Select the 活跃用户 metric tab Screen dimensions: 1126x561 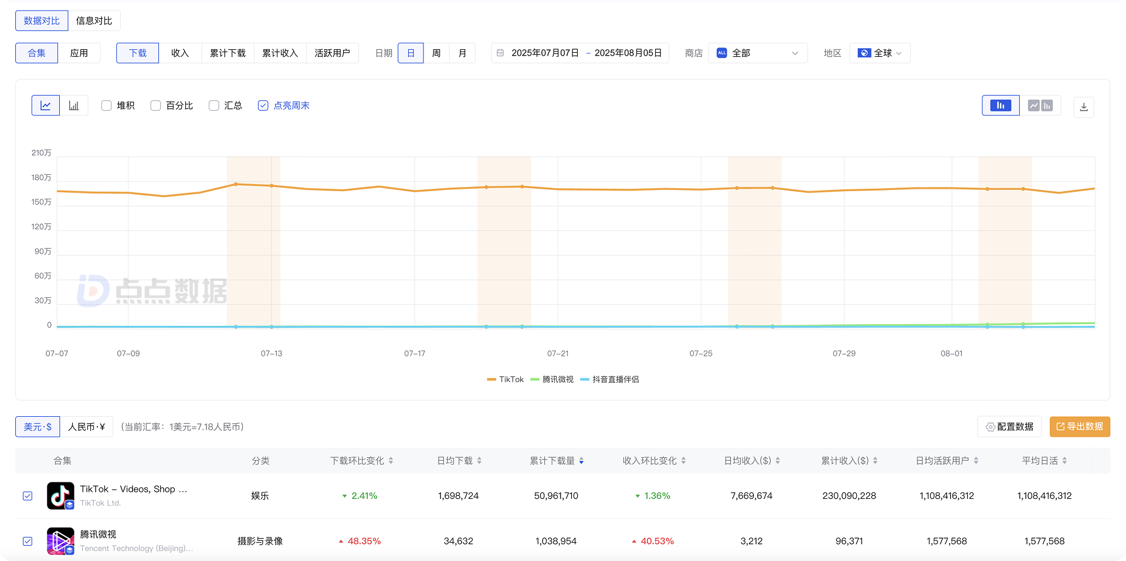click(332, 53)
